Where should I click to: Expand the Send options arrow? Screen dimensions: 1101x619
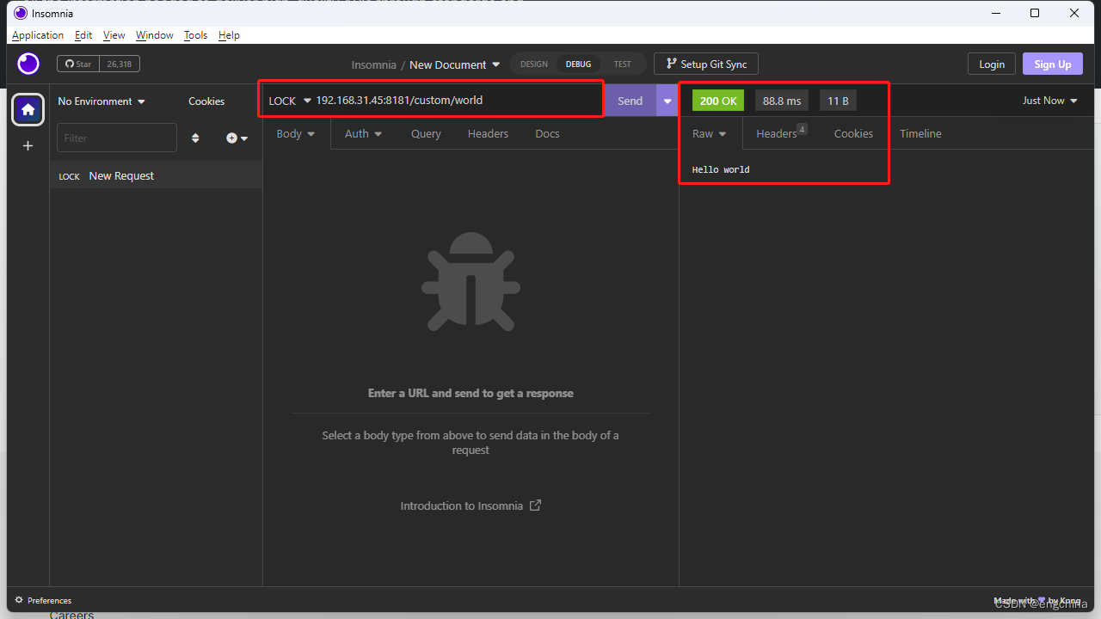667,101
